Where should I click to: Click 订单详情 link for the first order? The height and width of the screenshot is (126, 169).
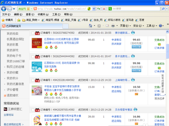click(159, 48)
